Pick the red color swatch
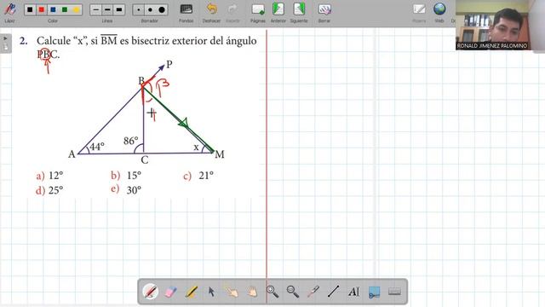The width and height of the screenshot is (545, 307). 42,9
